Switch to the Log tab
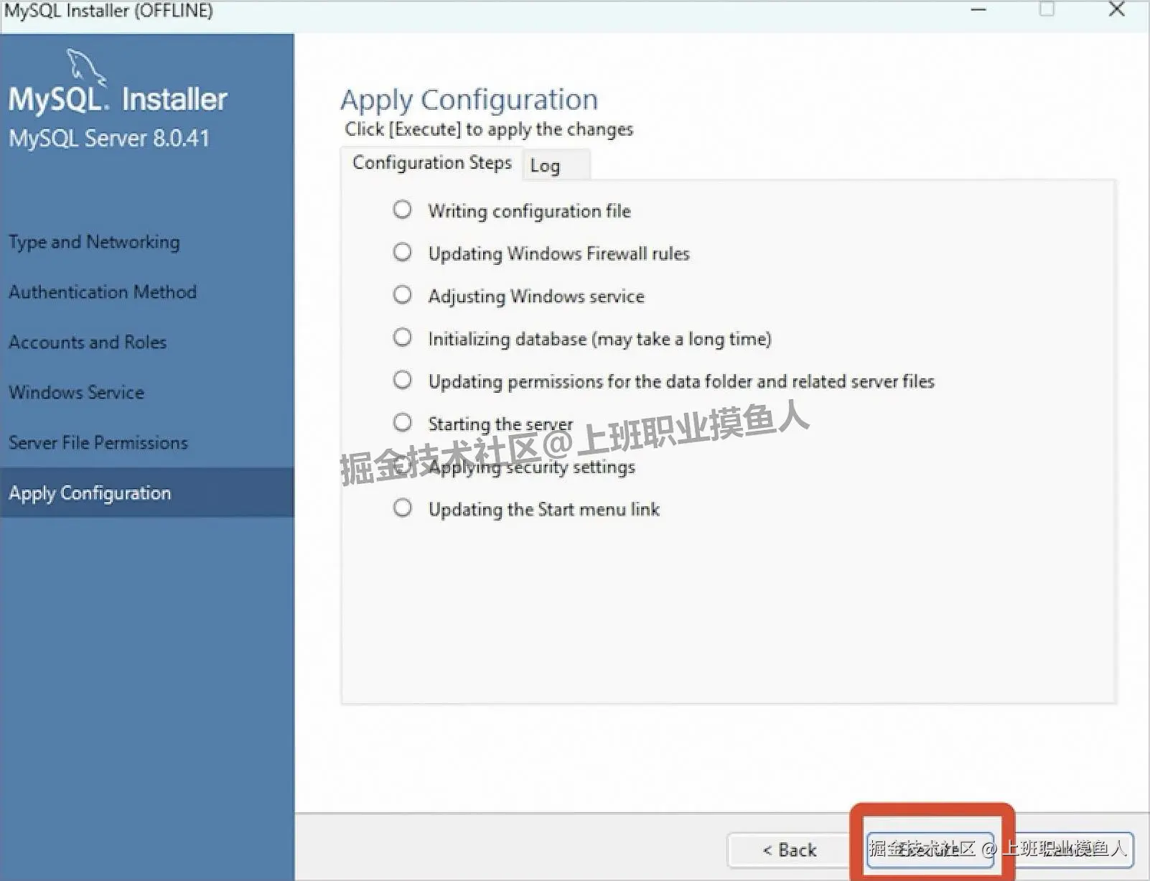Image resolution: width=1150 pixels, height=881 pixels. (546, 165)
